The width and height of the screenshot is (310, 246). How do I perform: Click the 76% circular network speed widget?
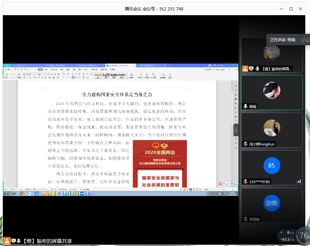click(x=304, y=236)
